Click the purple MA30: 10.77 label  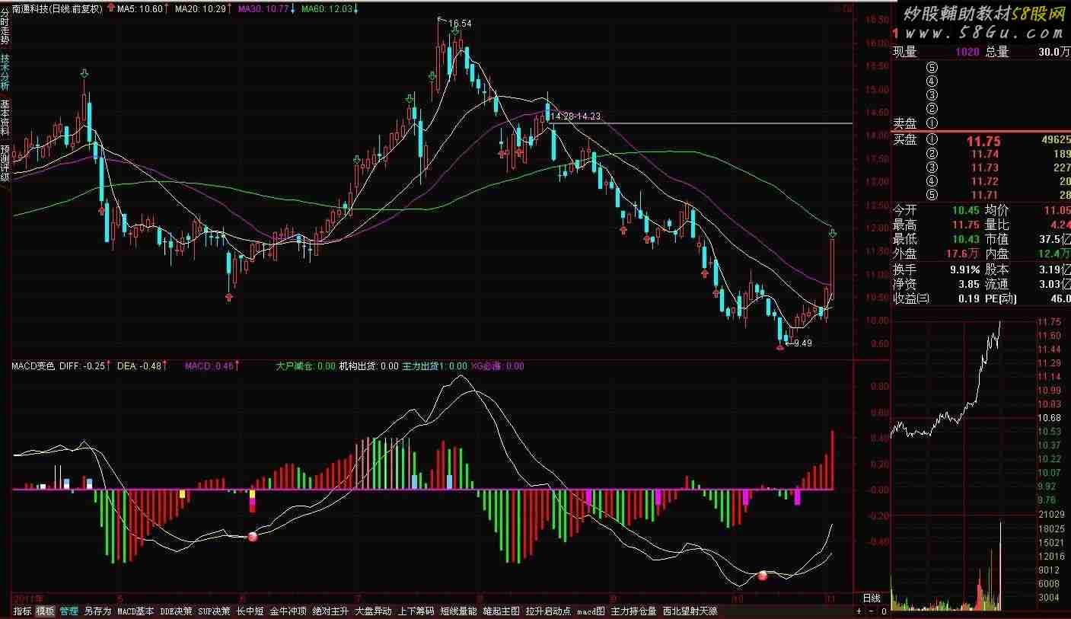point(263,9)
